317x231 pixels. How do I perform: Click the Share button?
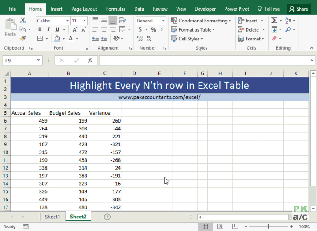click(x=299, y=9)
